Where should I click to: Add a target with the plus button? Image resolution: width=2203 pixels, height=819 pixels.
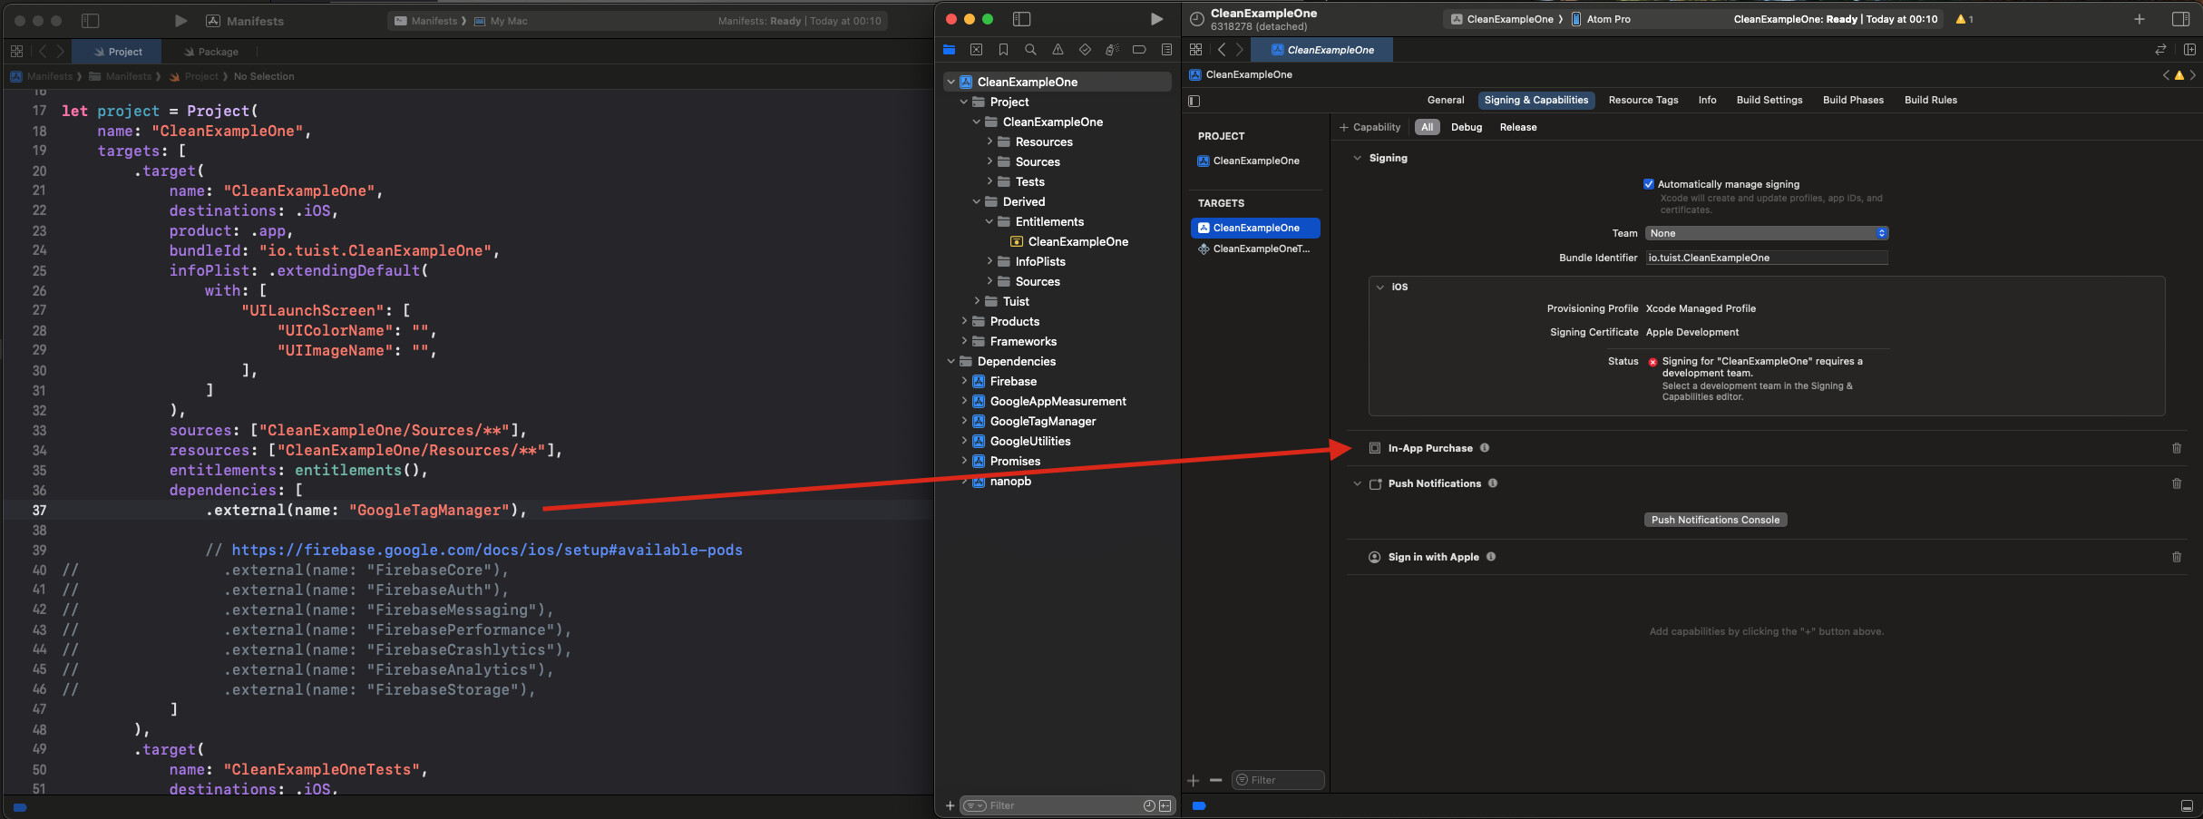click(1194, 780)
